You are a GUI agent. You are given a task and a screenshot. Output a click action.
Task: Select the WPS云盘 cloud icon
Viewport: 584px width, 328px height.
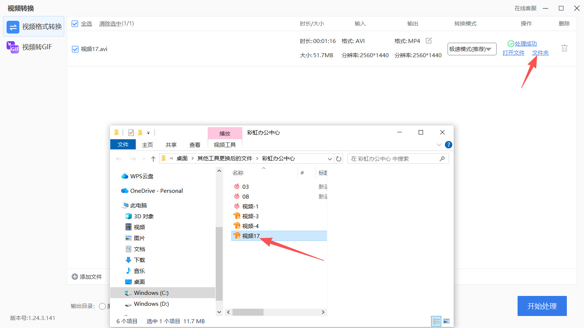(125, 176)
